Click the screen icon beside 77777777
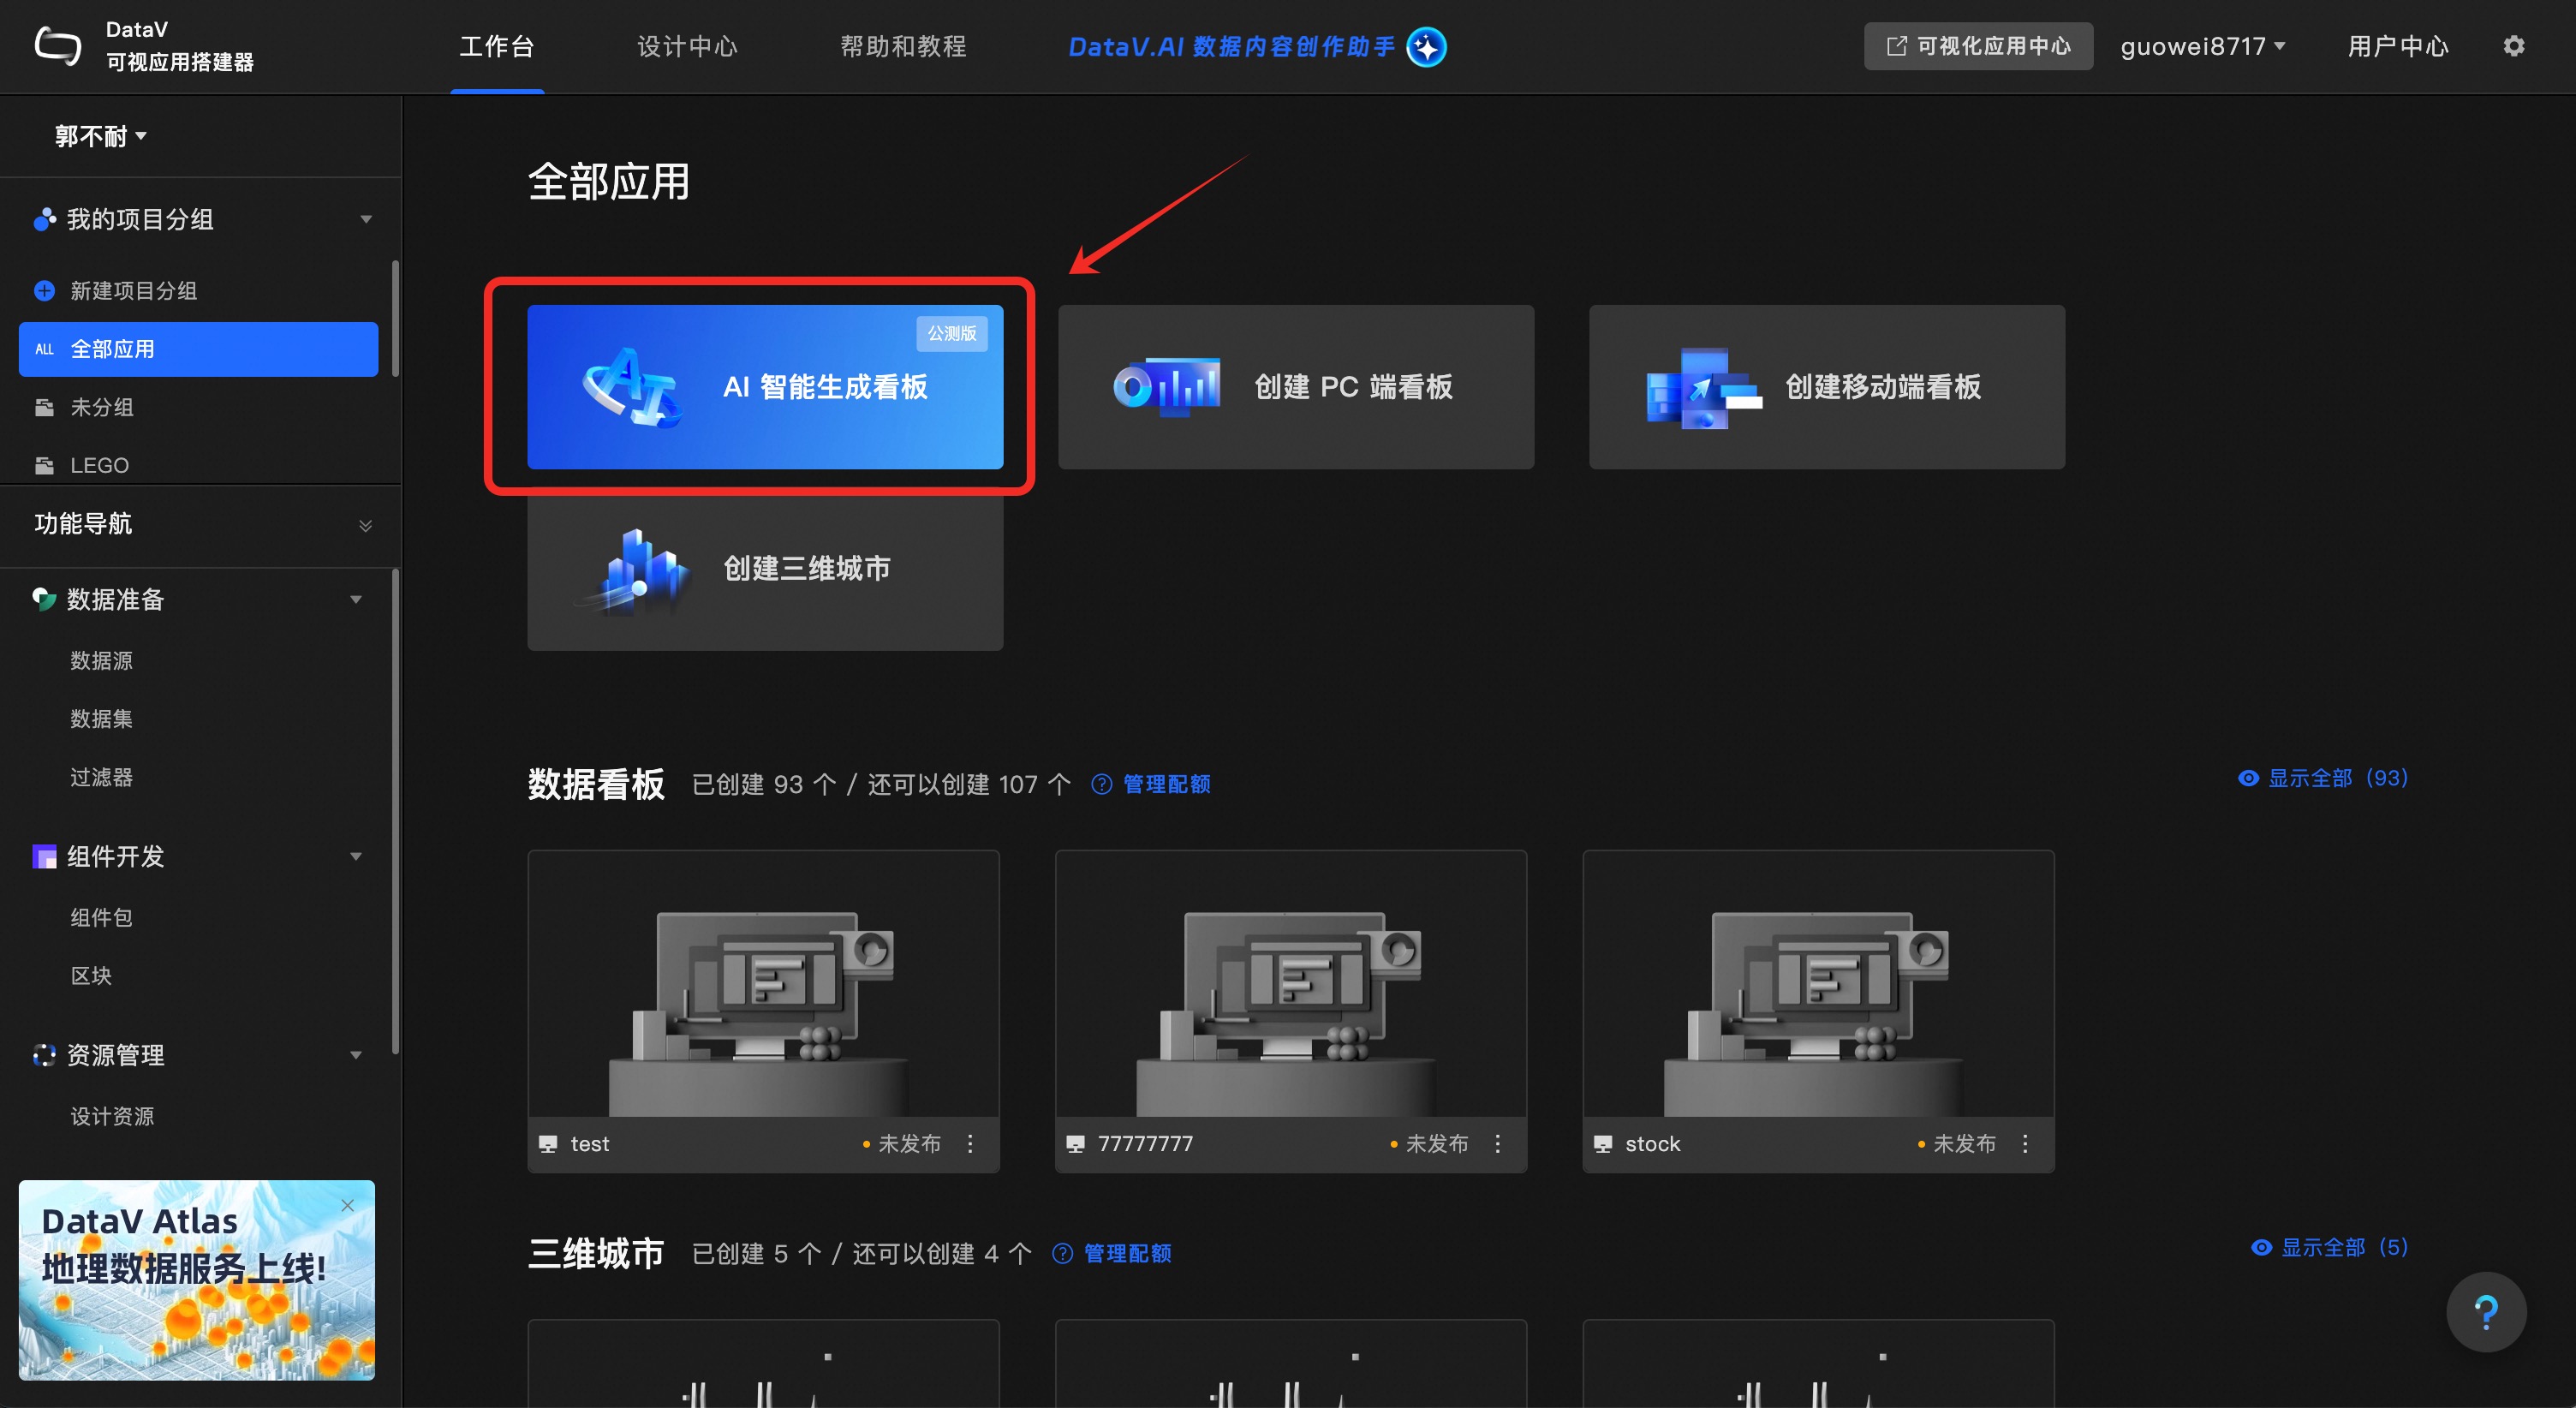Viewport: 2576px width, 1408px height. pyautogui.click(x=1075, y=1144)
